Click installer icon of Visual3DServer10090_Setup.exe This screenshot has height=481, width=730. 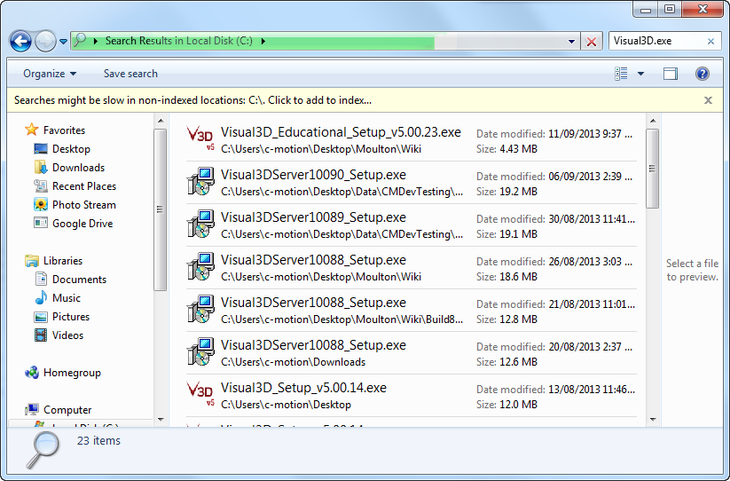tap(200, 181)
